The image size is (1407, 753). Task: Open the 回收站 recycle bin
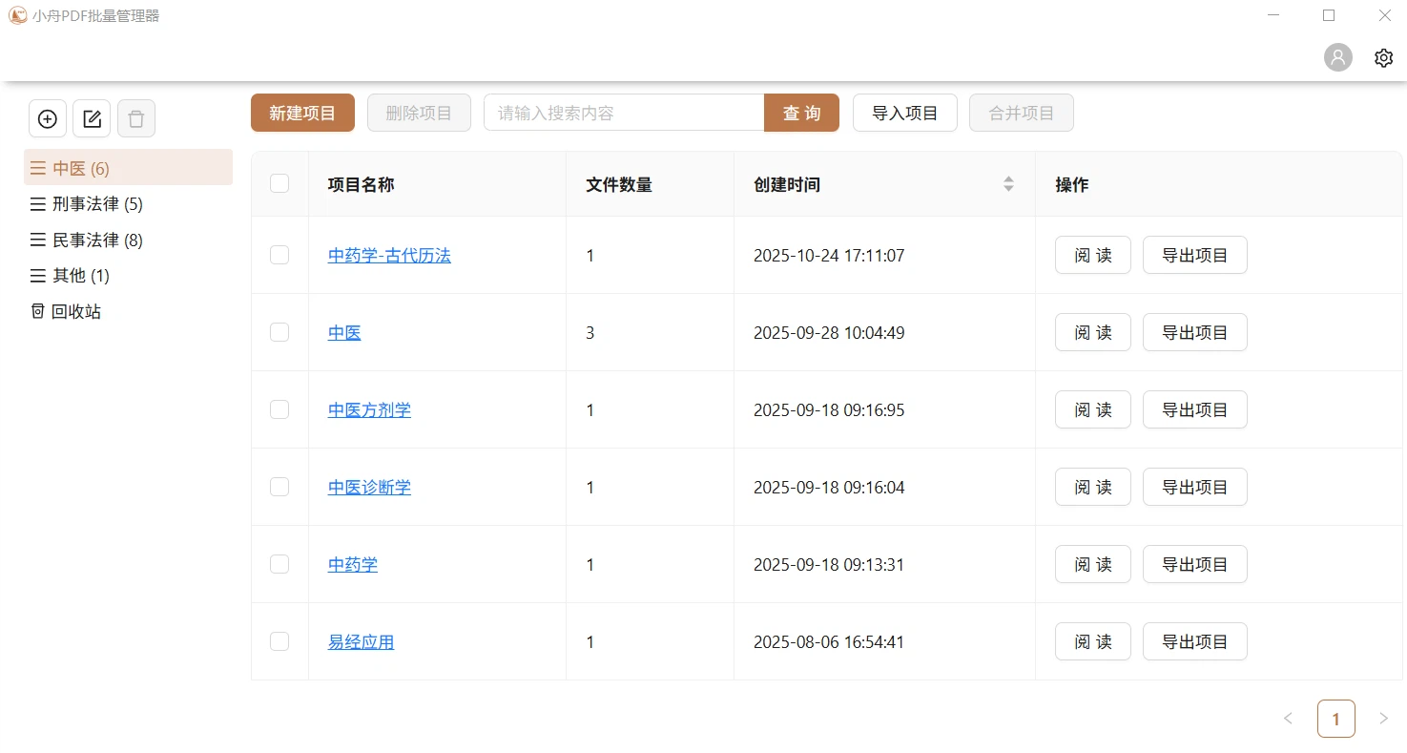click(66, 311)
